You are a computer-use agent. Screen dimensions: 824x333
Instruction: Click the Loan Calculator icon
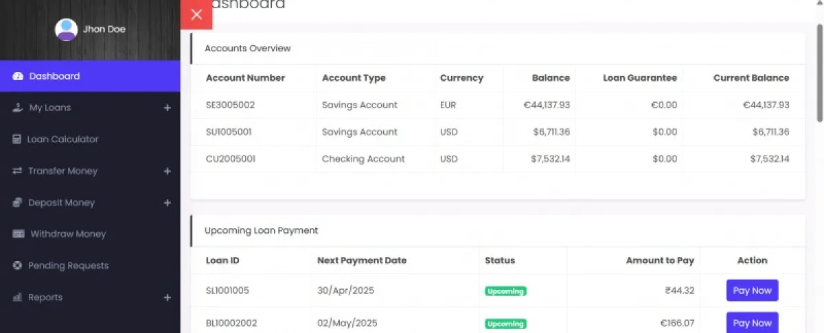point(17,139)
